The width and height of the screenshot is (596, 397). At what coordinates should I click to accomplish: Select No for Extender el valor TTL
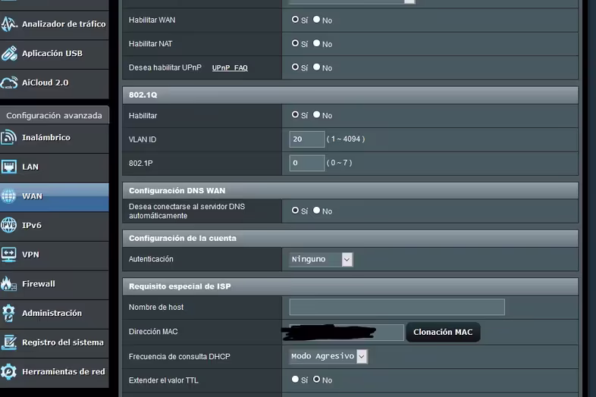click(317, 379)
